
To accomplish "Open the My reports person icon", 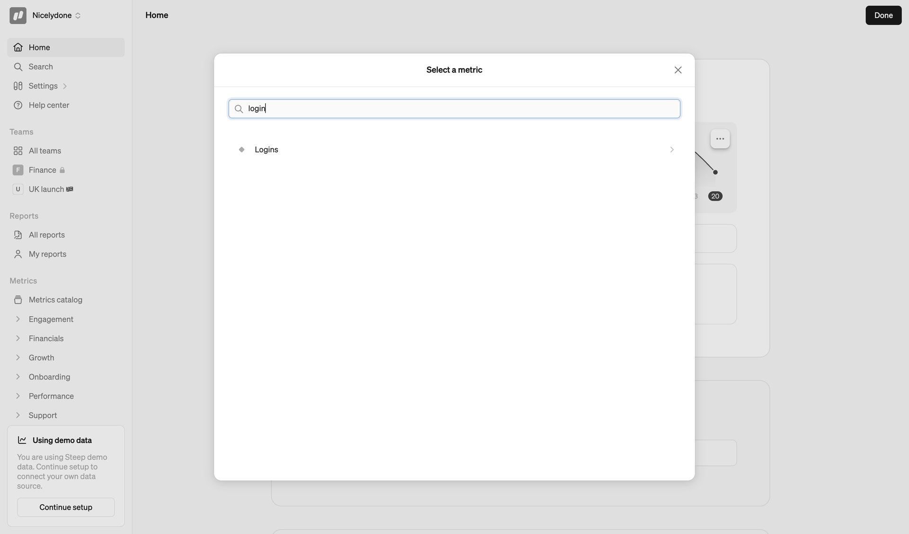I will click(18, 254).
